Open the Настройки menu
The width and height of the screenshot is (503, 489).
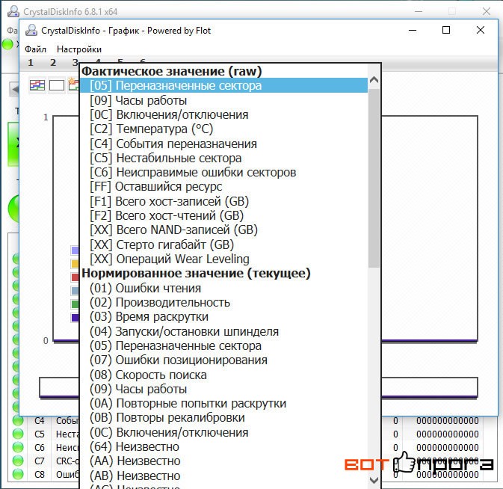click(x=79, y=49)
